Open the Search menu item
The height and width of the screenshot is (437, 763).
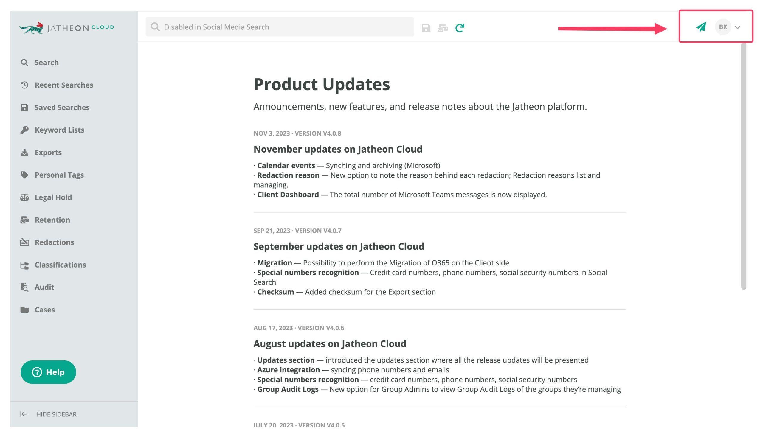[x=46, y=63]
